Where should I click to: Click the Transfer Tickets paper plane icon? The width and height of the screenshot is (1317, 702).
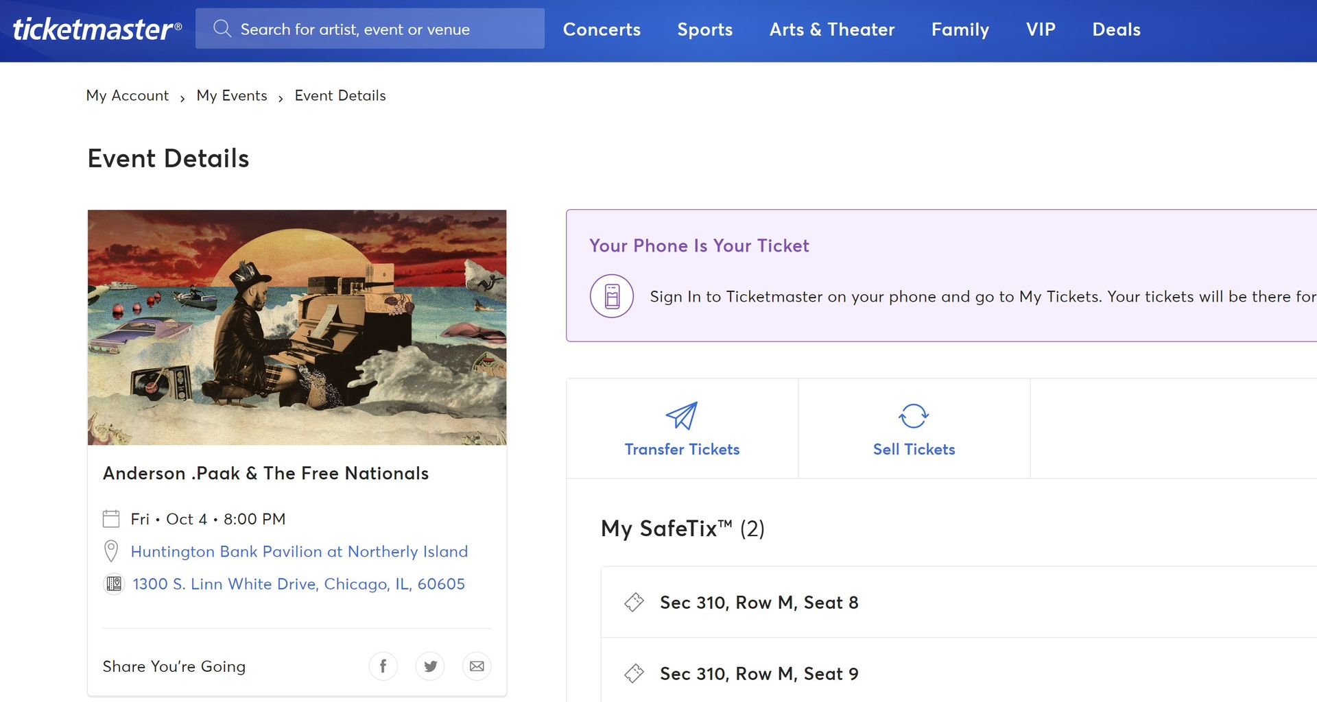point(682,415)
